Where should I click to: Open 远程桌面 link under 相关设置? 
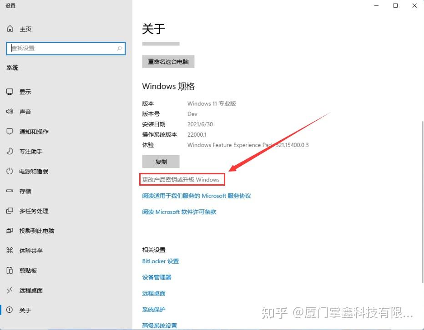tap(154, 293)
